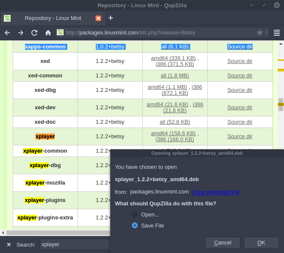
Task: Download the xplayer i386 (166.0 KB) package
Action: coord(175,139)
